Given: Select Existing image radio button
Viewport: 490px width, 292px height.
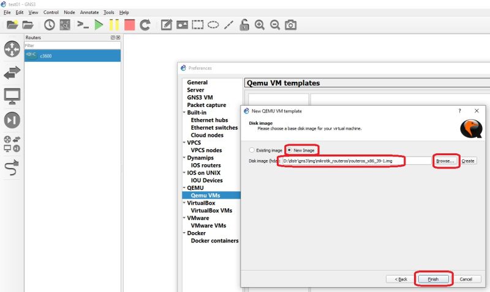Looking at the screenshot, I should click(252, 150).
